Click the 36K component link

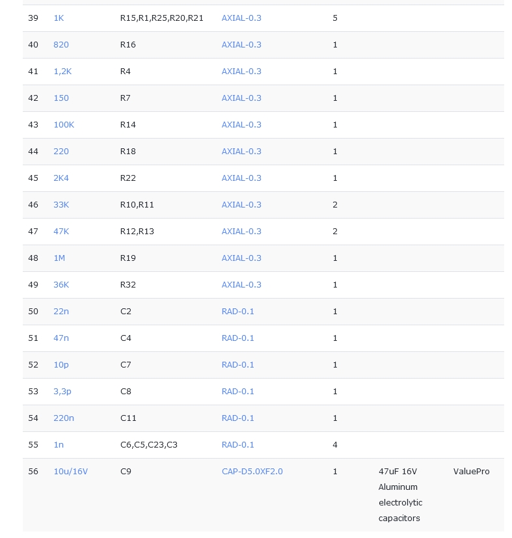pos(61,285)
